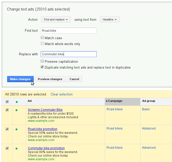Cancel the text ad changes
This screenshot has height=162, width=172.
pos(74,79)
